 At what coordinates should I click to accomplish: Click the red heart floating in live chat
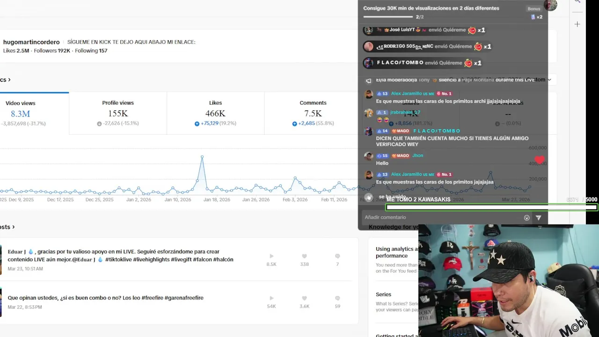click(x=540, y=160)
